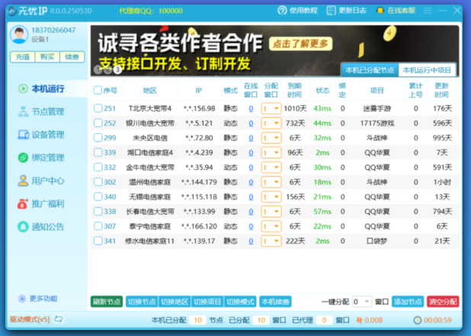Image resolution: width=471 pixels, height=336 pixels.
Task: Click the 切换节点 button
Action: pyautogui.click(x=142, y=302)
